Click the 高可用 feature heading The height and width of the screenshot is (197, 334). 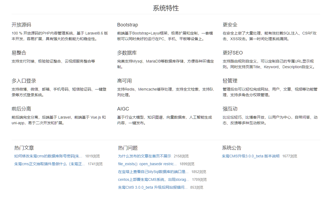[x=125, y=81]
